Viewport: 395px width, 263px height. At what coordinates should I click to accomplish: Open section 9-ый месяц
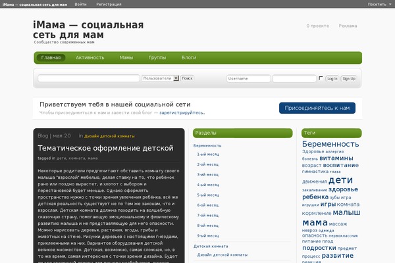tap(208, 236)
